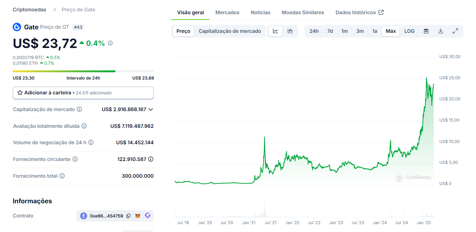Click the #43 rank badge
The width and height of the screenshot is (476, 232).
pyautogui.click(x=78, y=27)
